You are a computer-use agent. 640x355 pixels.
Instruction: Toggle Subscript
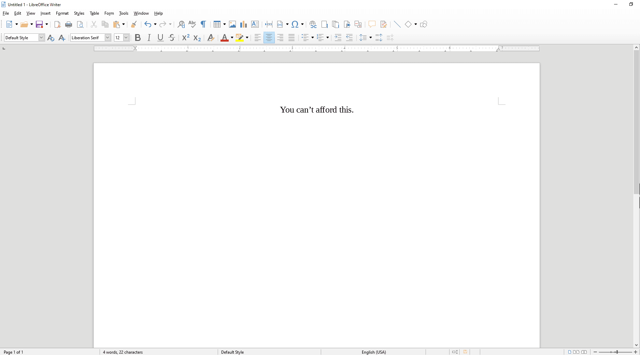click(x=197, y=38)
